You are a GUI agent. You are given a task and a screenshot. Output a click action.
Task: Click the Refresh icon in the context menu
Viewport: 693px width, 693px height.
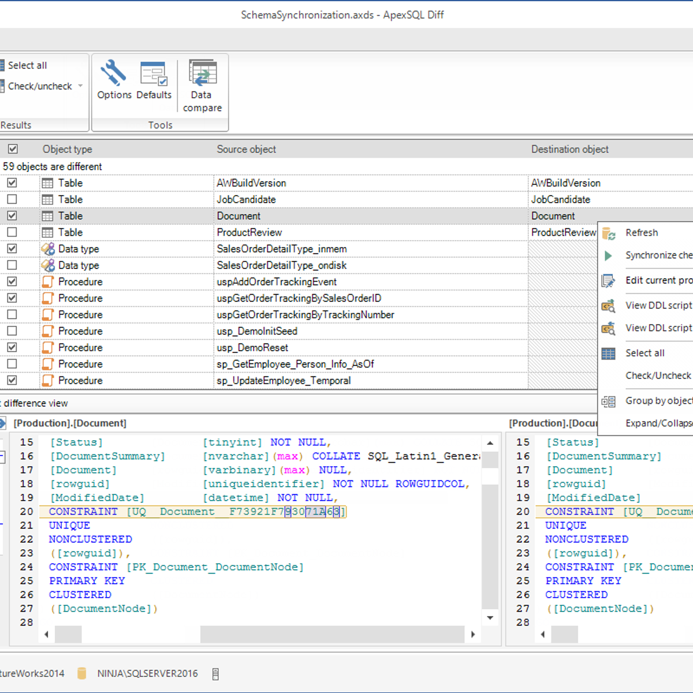tap(608, 233)
